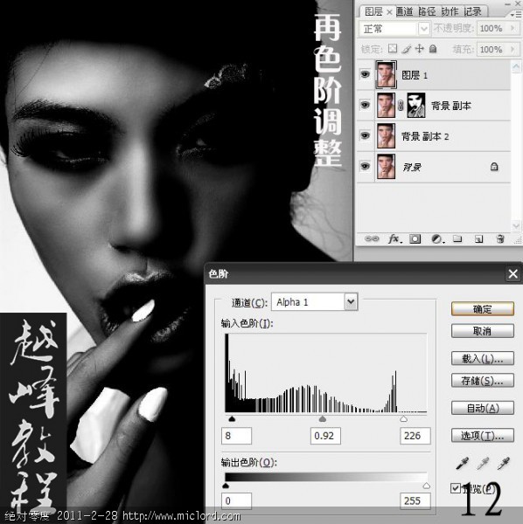Select the white point eyedropper
This screenshot has width=523, height=524.
pos(503,464)
